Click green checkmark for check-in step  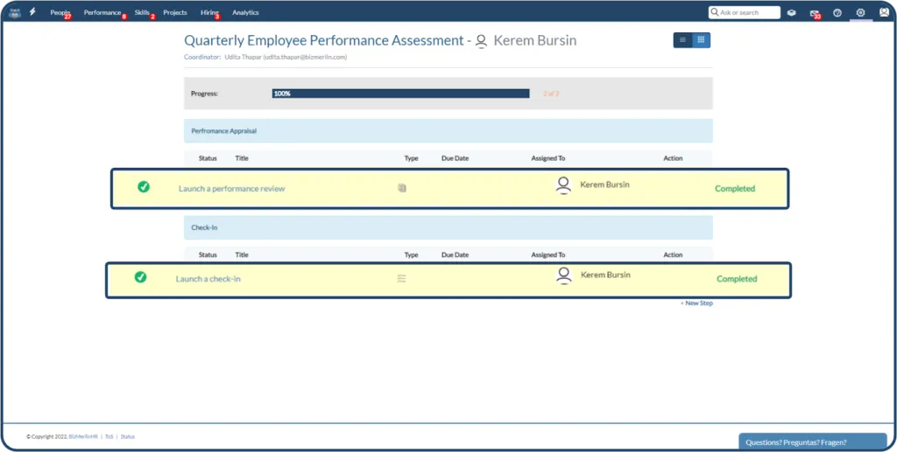(x=140, y=277)
